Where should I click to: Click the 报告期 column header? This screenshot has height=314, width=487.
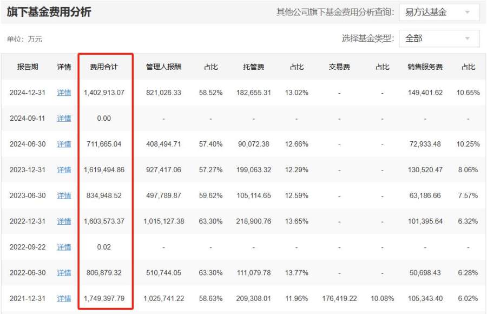[27, 67]
